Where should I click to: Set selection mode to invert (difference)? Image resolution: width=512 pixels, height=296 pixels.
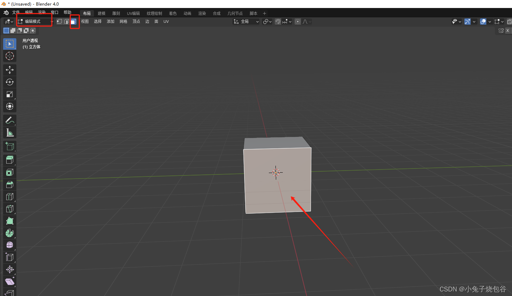(x=26, y=31)
